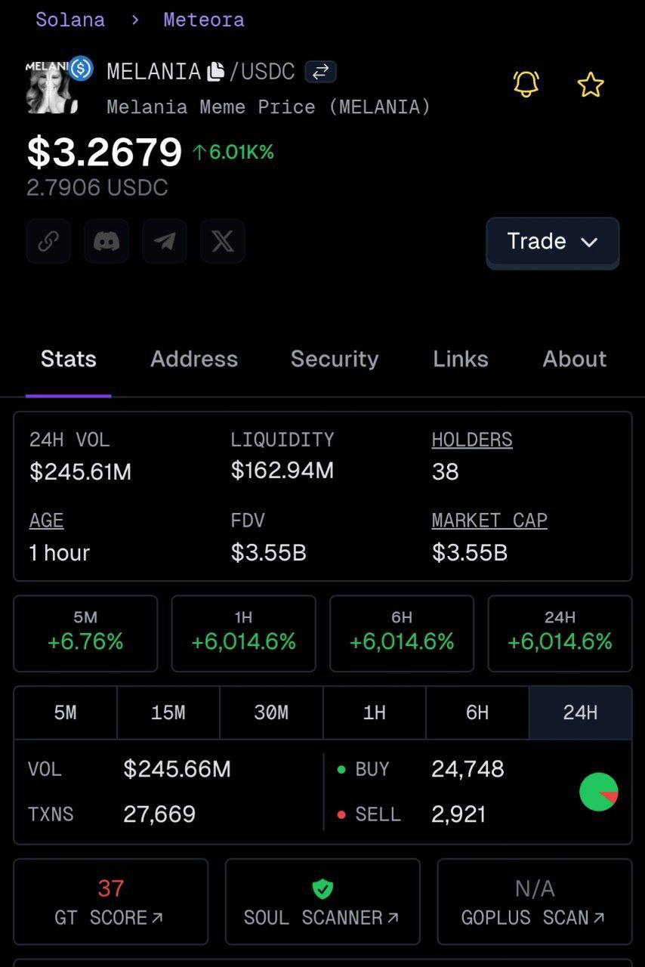Click the buy/sell ratio pie chart
This screenshot has height=967, width=645.
coord(598,792)
